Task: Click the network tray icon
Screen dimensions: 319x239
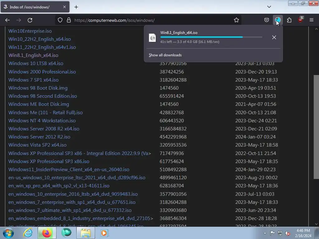Action: 280,233
